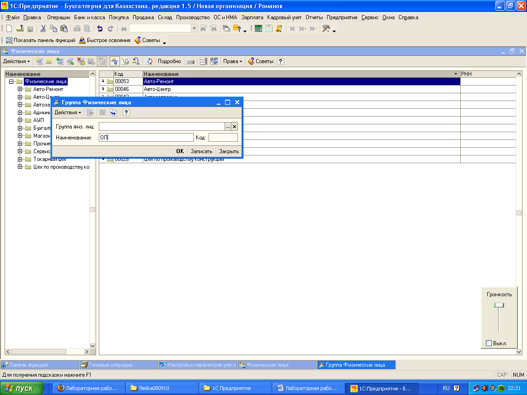Click the Paste clipboard icon
Screen dimensions: 527x395
[x=64, y=28]
